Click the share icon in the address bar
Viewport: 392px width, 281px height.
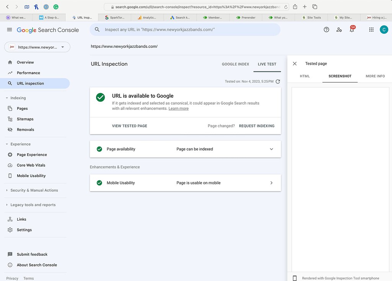pos(295,6)
